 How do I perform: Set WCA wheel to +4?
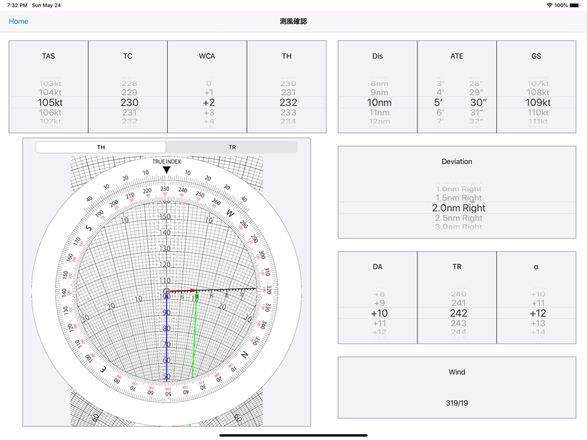[x=208, y=121]
